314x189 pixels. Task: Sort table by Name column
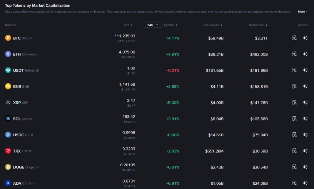10,25
